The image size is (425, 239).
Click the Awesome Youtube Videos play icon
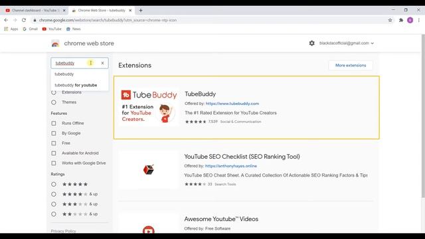149,230
